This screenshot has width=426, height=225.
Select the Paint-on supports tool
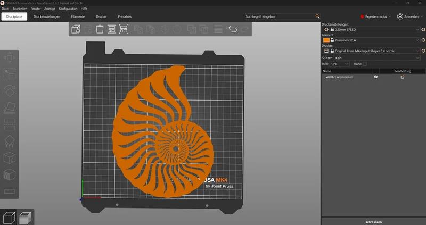click(10, 141)
